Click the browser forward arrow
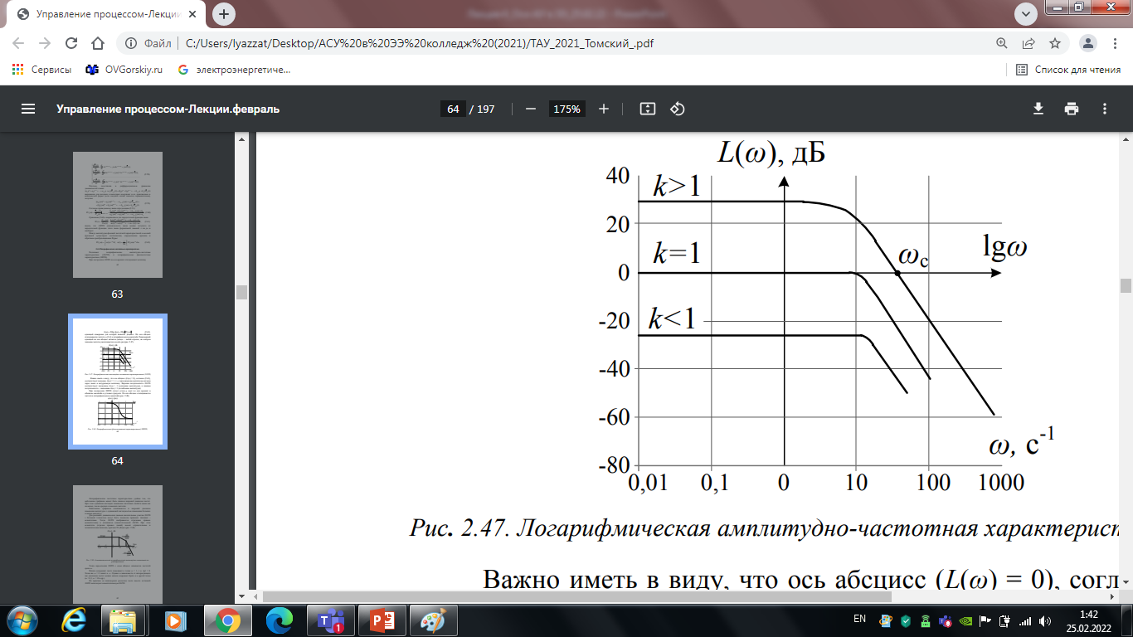The width and height of the screenshot is (1133, 637). point(45,43)
